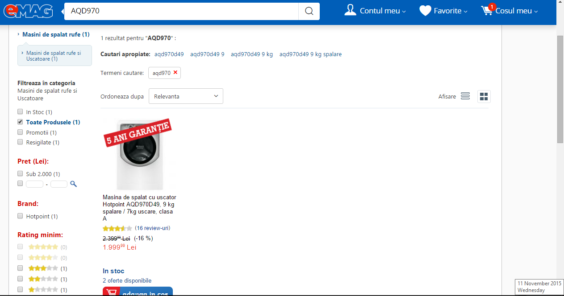Check the custom price range checkbox
This screenshot has height=296, width=564.
pos(20,183)
